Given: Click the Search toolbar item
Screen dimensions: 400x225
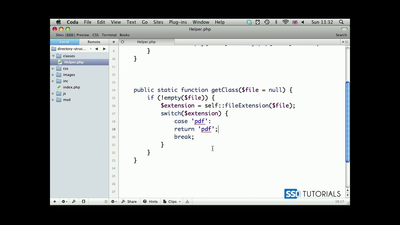Looking at the screenshot, I should pos(341,35).
